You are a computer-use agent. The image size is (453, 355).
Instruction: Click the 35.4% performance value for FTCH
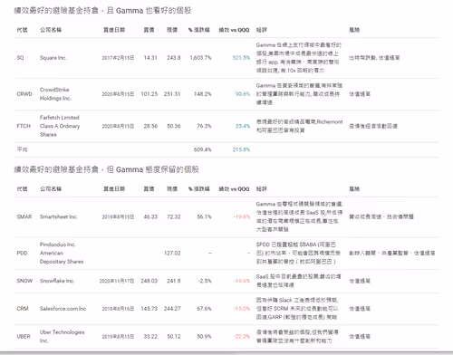click(x=243, y=126)
